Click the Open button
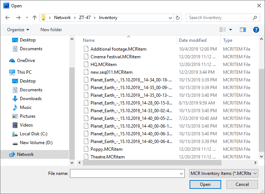Screen dimensions: 265x194 pos(205,184)
